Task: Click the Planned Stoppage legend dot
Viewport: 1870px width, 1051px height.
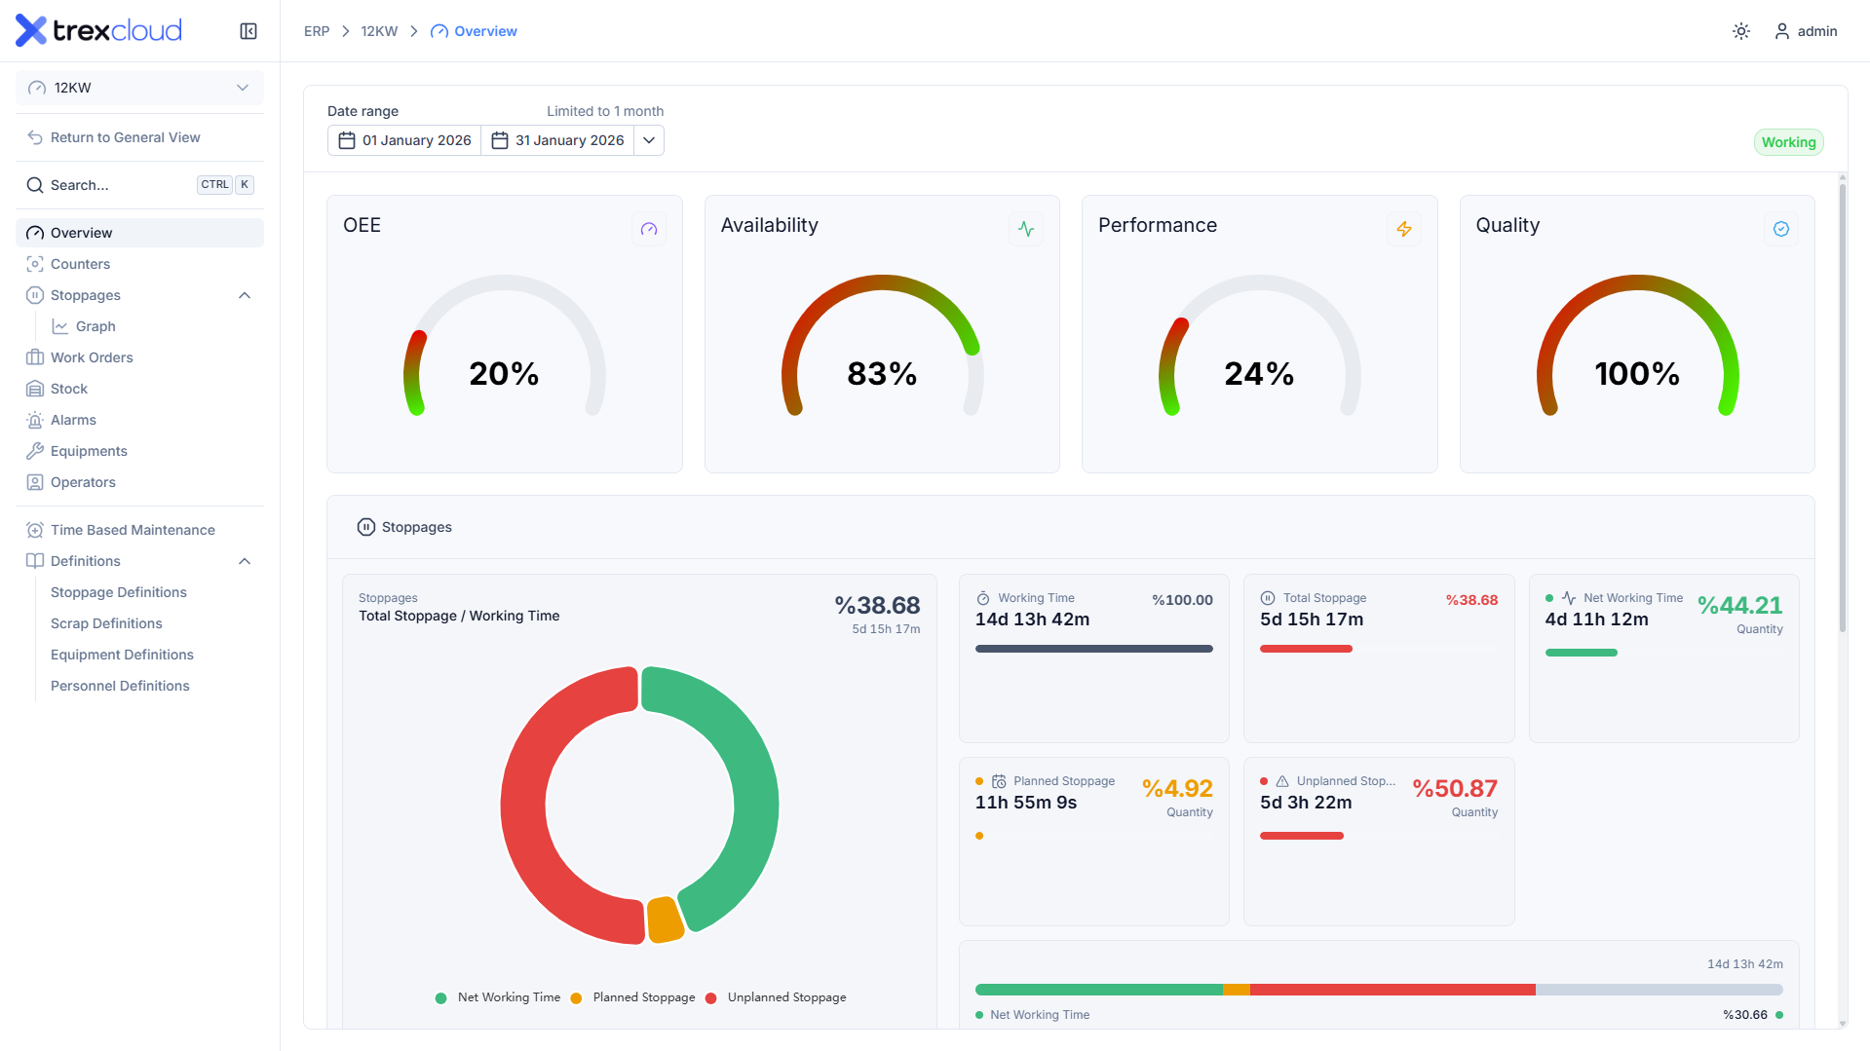Action: (576, 998)
